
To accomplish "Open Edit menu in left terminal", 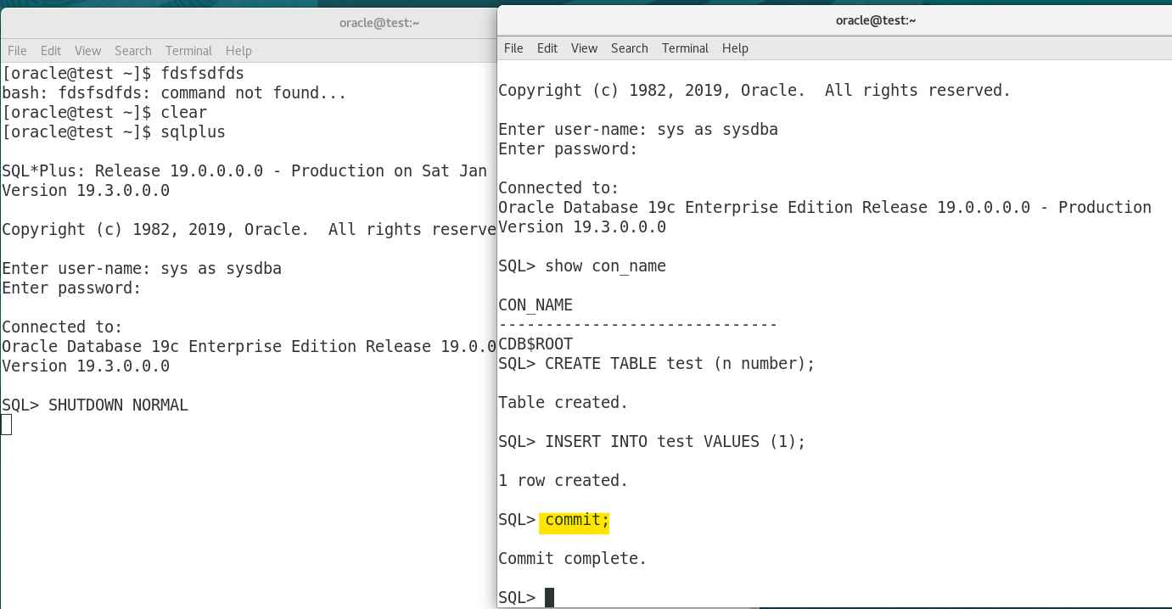I will click(51, 51).
